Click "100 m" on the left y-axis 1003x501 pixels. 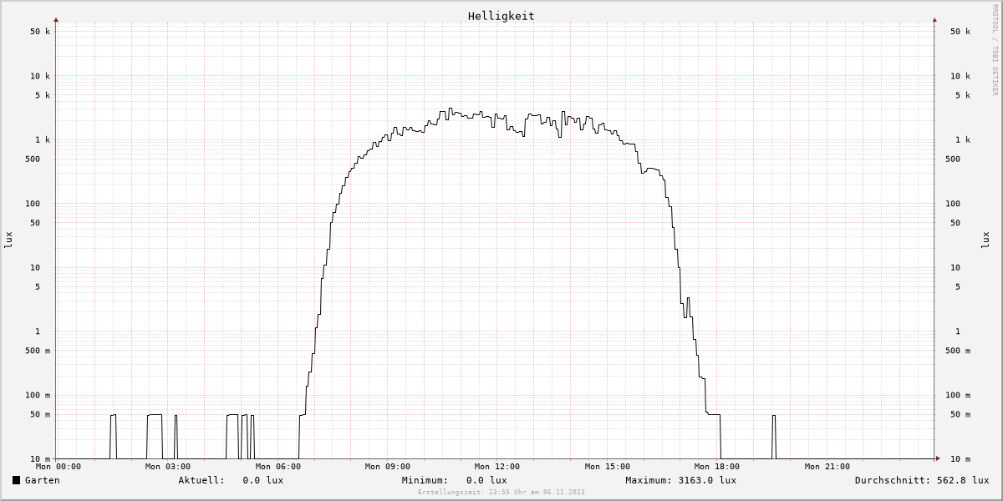[x=38, y=396]
